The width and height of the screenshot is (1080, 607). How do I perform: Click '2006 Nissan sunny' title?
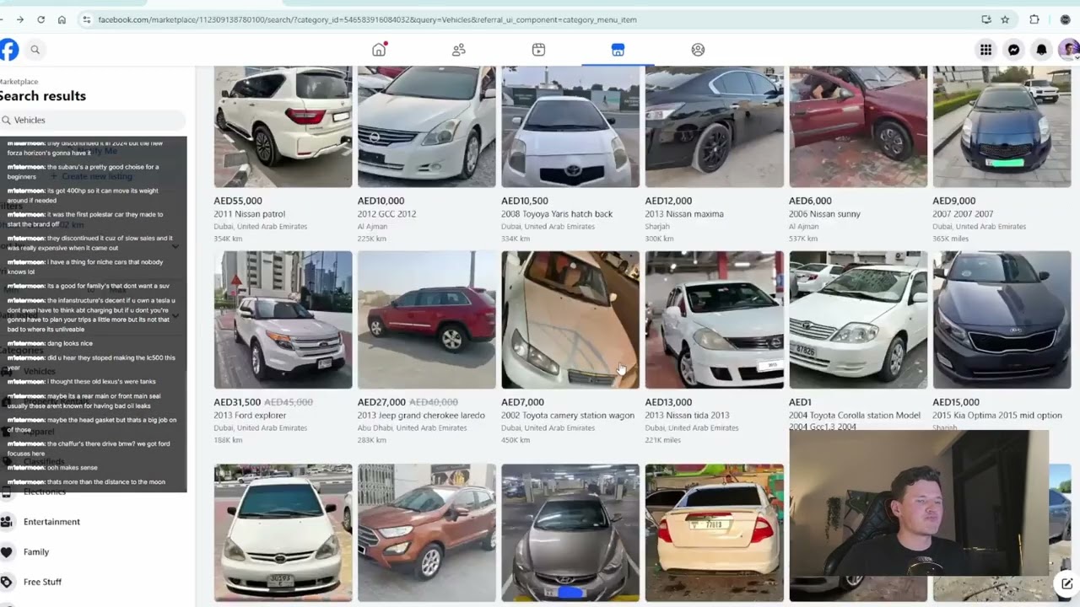pyautogui.click(x=824, y=214)
